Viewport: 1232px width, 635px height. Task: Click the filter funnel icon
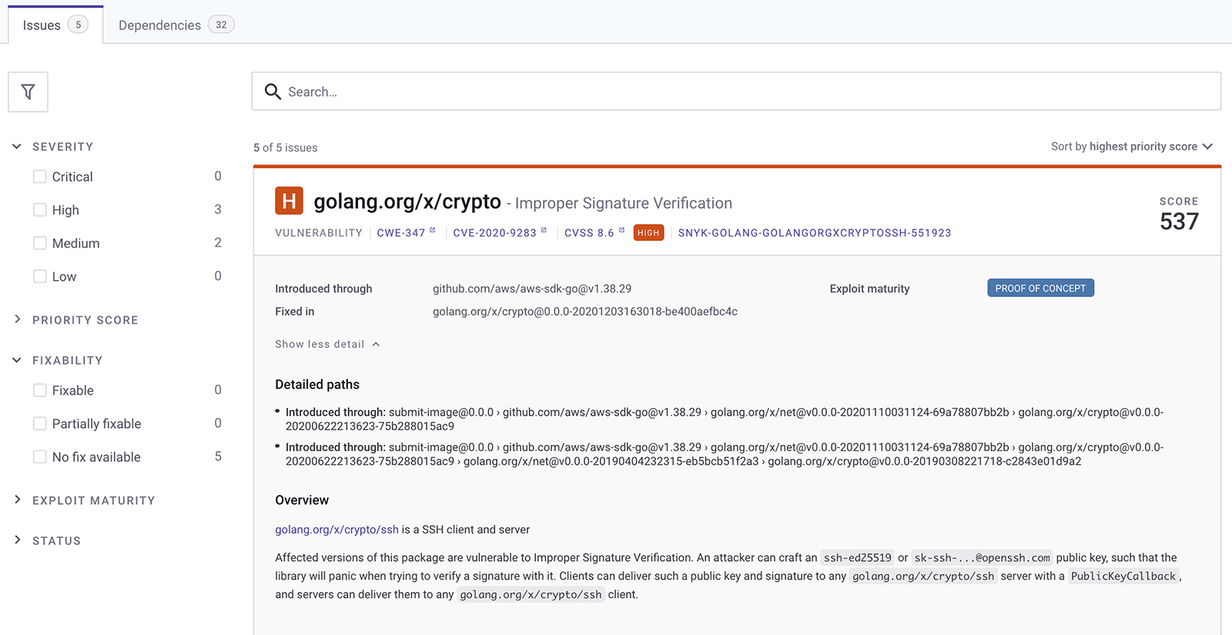pyautogui.click(x=28, y=92)
